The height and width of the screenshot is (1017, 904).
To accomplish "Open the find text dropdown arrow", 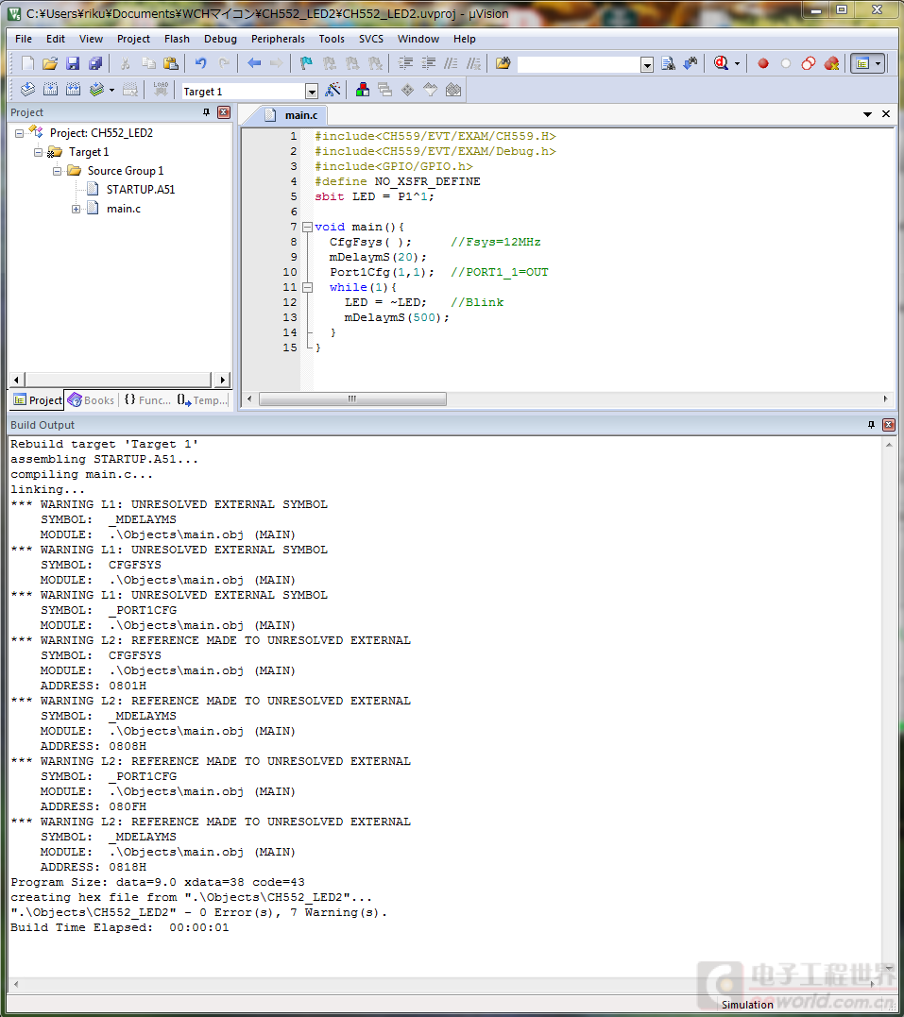I will (x=647, y=64).
